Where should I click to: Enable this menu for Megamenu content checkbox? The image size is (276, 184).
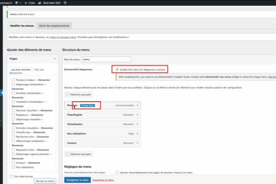click(x=117, y=69)
